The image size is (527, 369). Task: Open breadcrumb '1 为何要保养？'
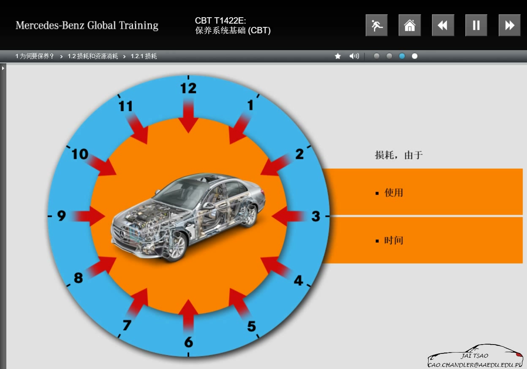tap(35, 56)
